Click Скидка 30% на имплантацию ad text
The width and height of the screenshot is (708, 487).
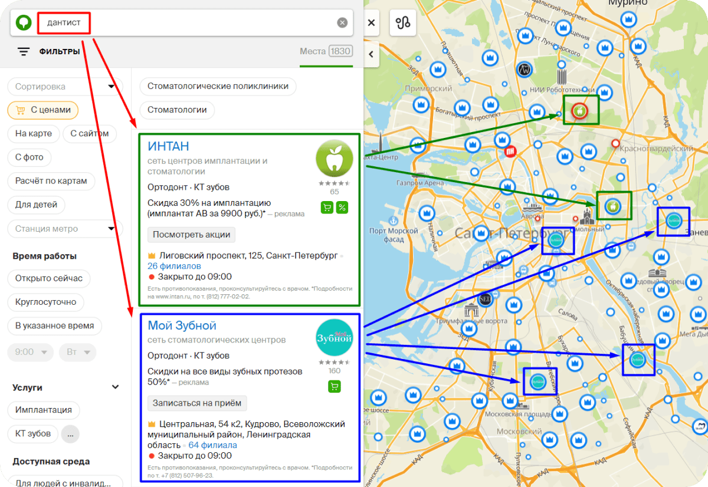(x=209, y=208)
